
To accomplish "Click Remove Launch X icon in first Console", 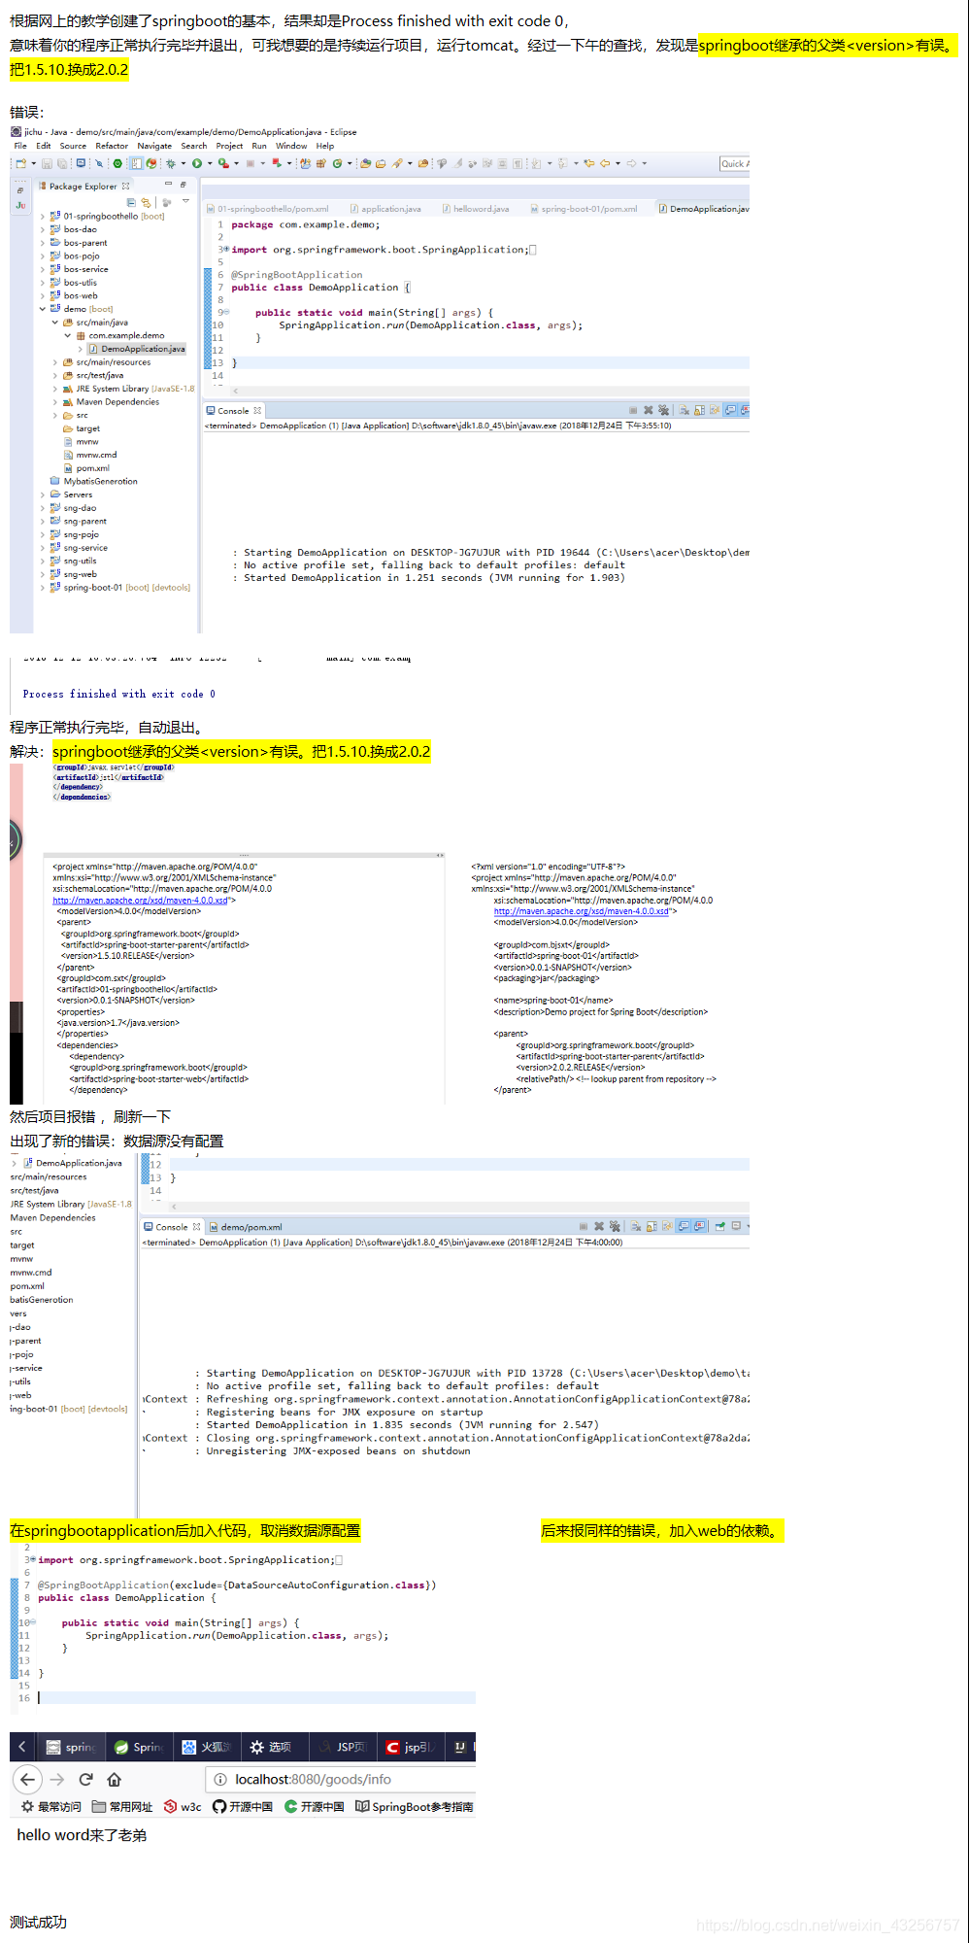I will tap(648, 410).
